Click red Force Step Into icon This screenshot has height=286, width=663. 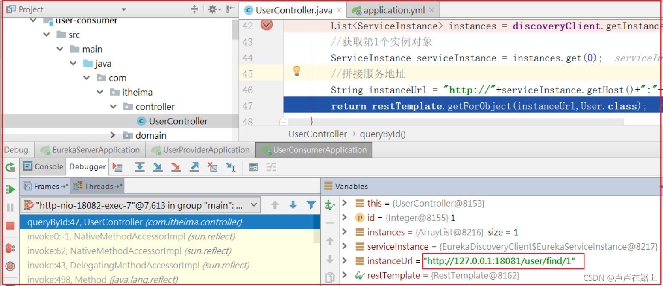(x=176, y=167)
